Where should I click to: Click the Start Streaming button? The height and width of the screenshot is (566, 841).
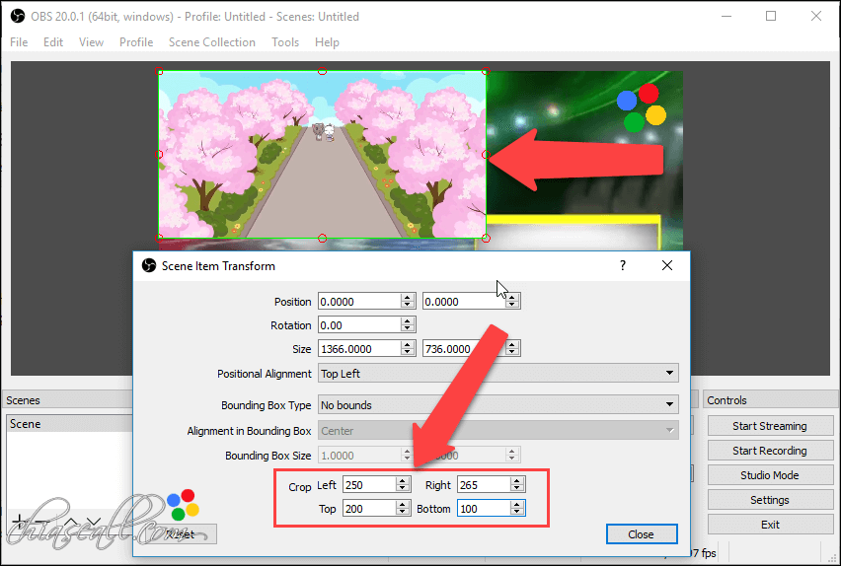coord(770,426)
